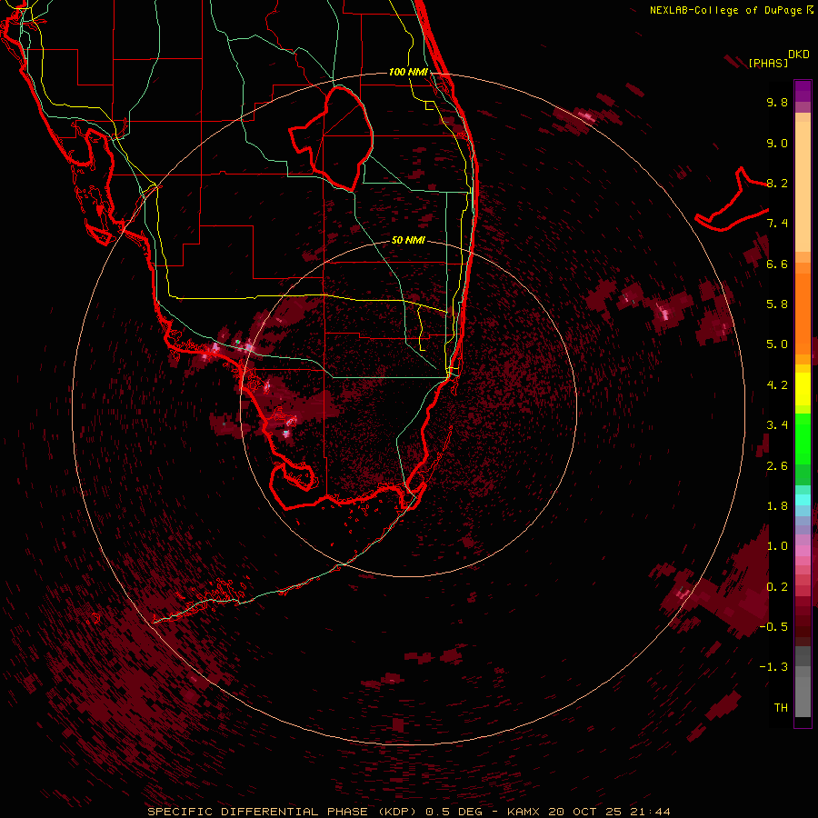Image resolution: width=818 pixels, height=818 pixels.
Task: Click the 3.4 value on the color scale
Action: pos(777,425)
